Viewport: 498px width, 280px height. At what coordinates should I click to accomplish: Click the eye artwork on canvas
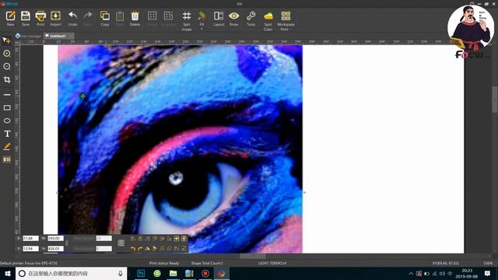pos(180,149)
